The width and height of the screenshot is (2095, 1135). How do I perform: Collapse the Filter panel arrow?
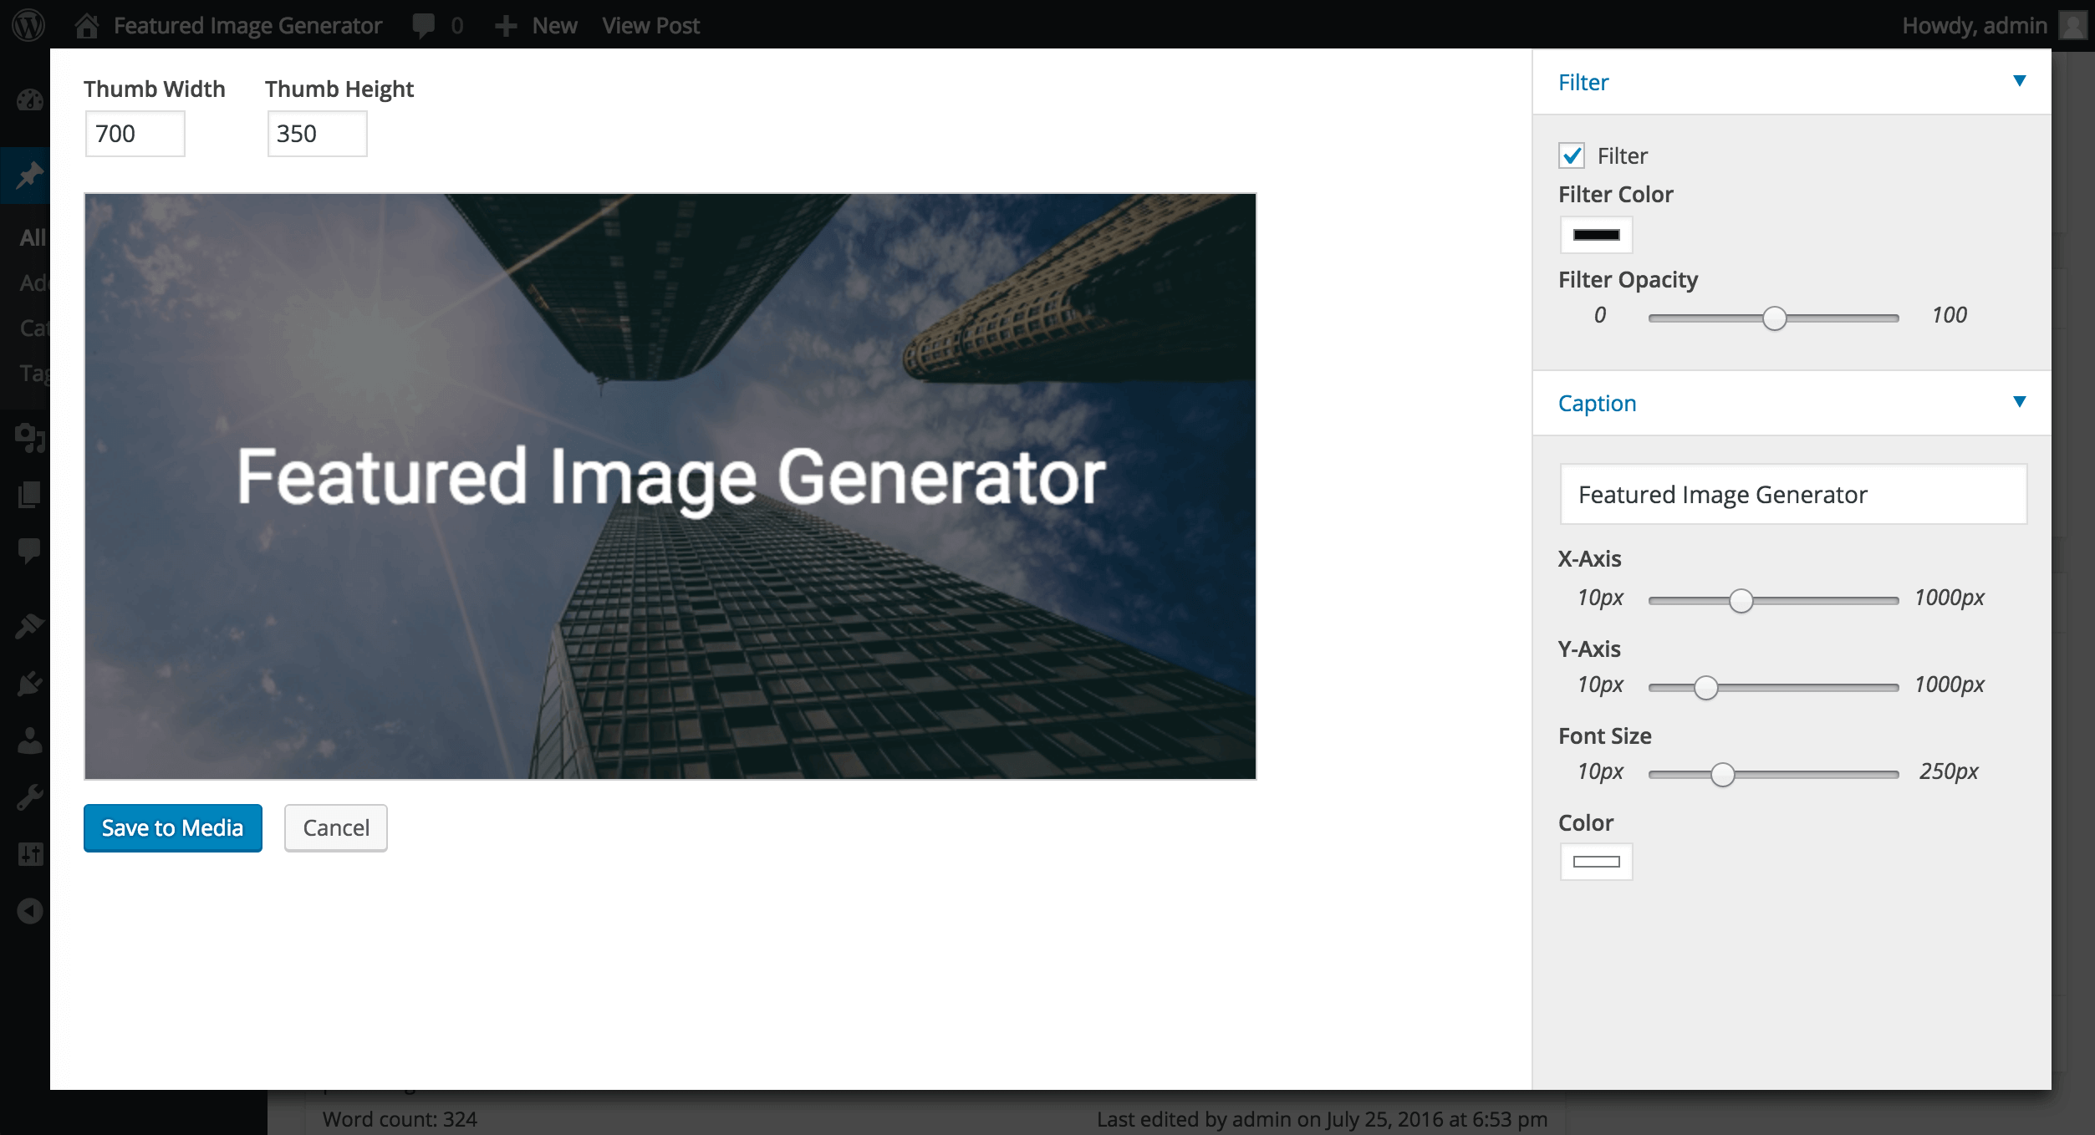[x=2019, y=81]
